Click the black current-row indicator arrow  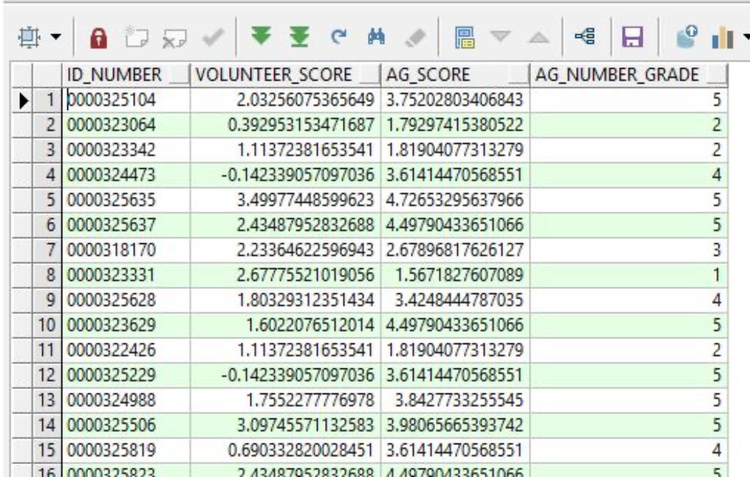(x=22, y=100)
